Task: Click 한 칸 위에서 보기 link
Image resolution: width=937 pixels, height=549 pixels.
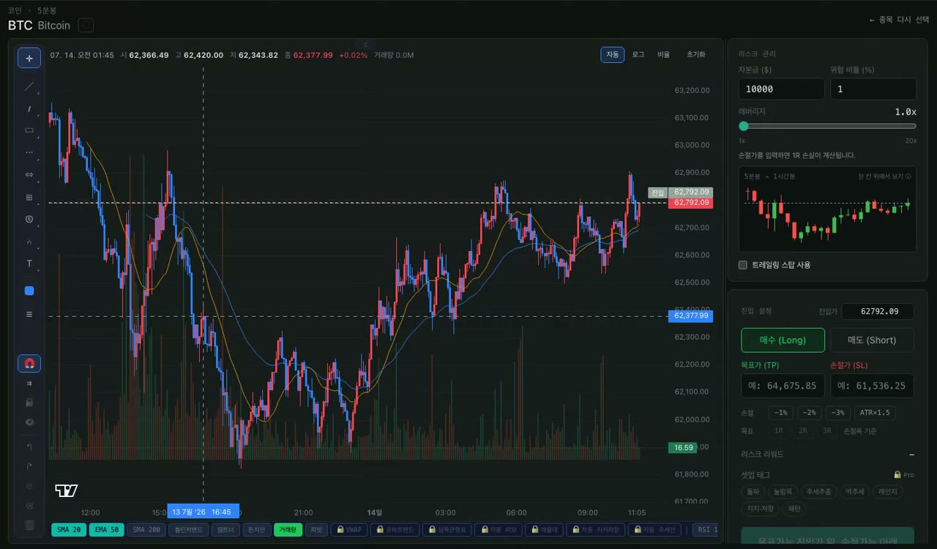Action: click(x=884, y=176)
